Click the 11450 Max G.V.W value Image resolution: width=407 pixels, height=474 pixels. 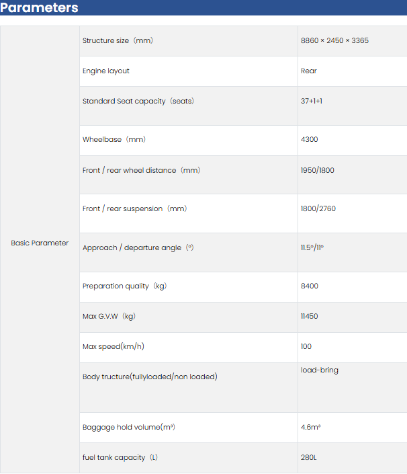coord(310,316)
